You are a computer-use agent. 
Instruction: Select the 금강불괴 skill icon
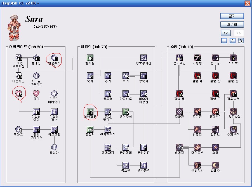click(x=126, y=147)
